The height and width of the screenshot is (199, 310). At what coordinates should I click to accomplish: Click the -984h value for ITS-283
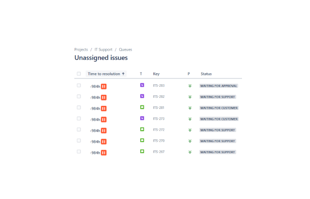pos(95,86)
